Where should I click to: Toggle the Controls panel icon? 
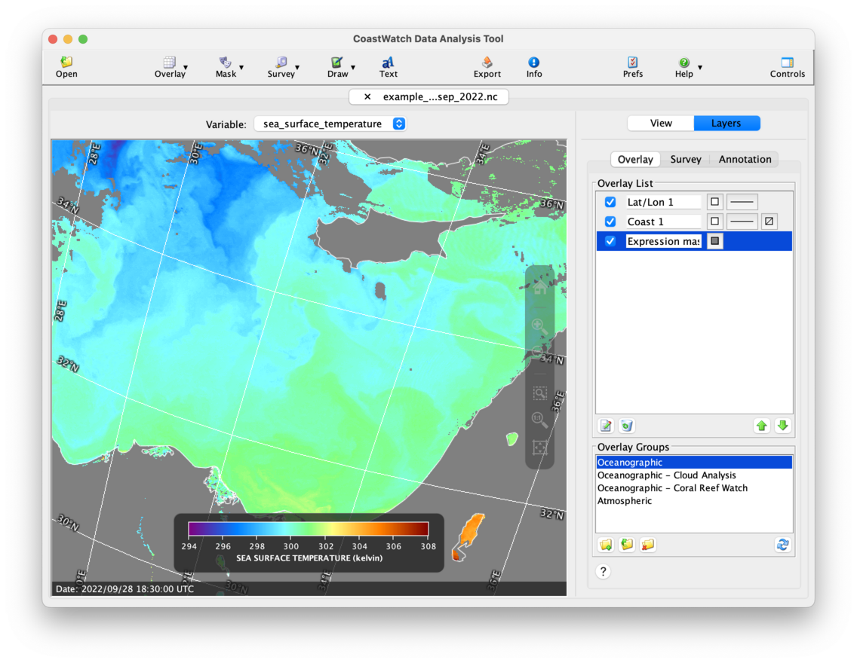[787, 63]
